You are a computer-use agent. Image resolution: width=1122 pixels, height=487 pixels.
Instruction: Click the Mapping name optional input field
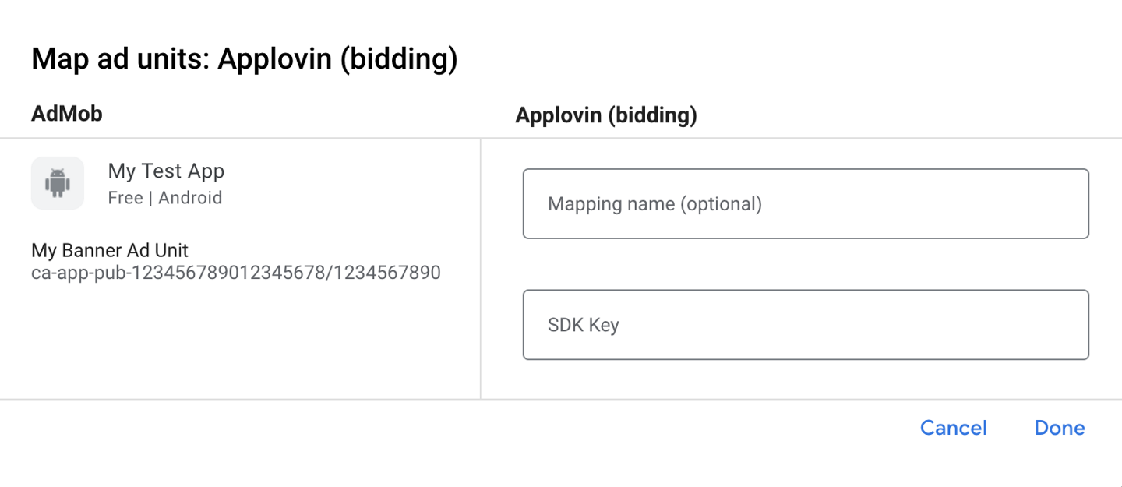[x=806, y=203]
